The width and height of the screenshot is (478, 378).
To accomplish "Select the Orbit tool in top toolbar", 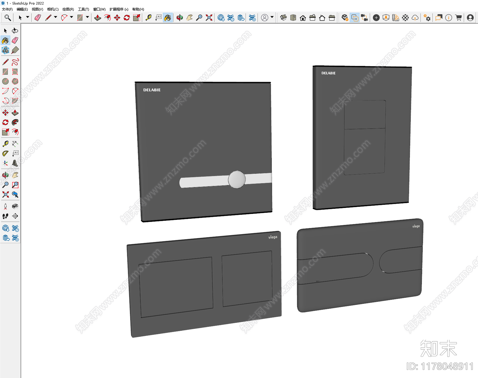I will 180,18.
